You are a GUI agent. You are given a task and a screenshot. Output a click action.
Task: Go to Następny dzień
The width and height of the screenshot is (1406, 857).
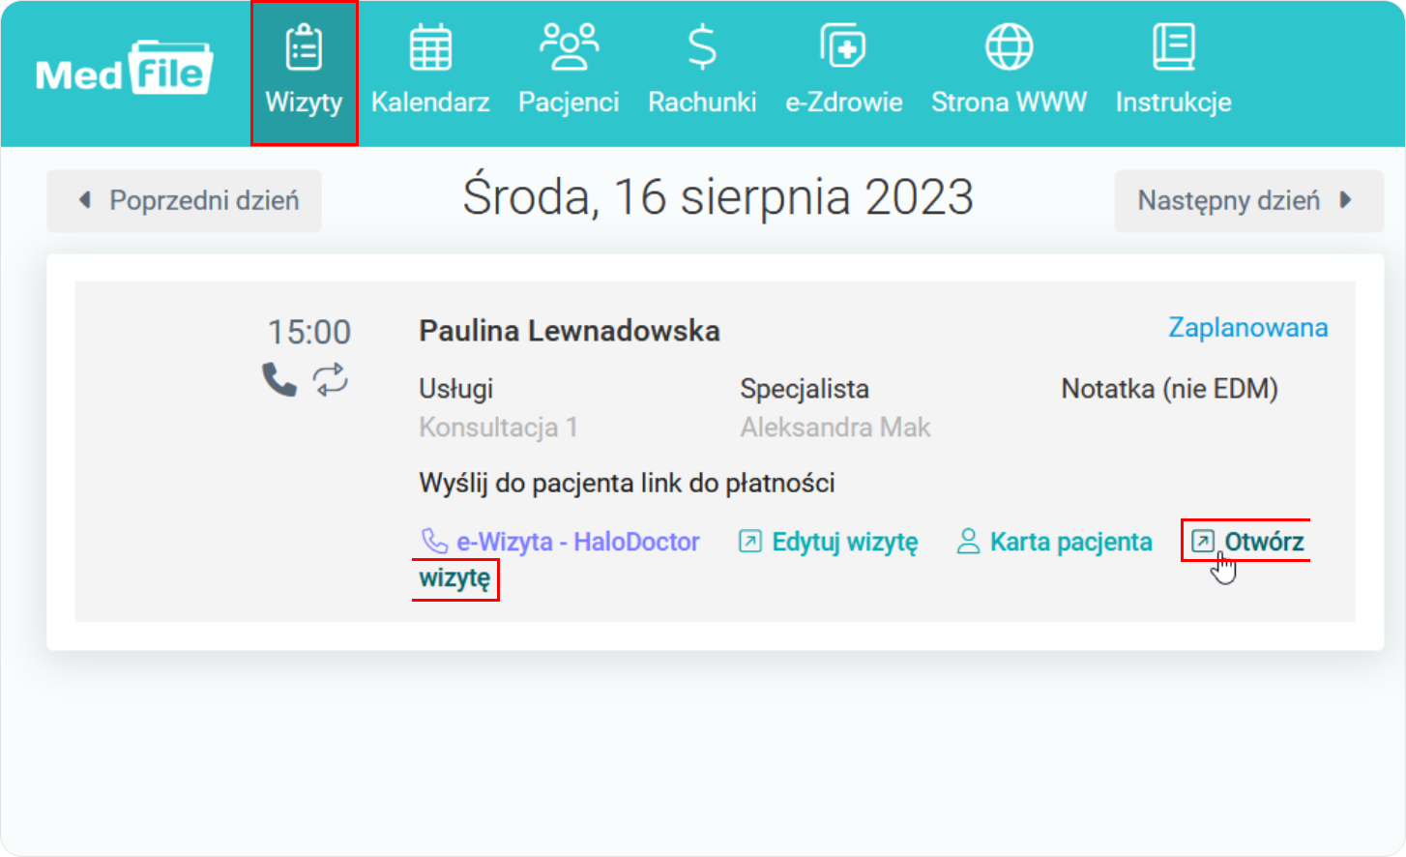pyautogui.click(x=1248, y=200)
